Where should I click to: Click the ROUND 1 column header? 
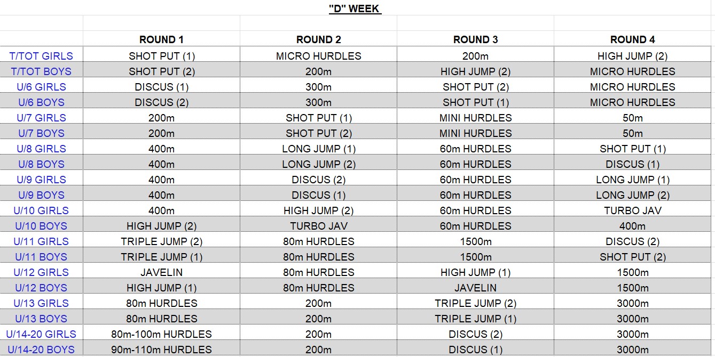[x=161, y=39]
